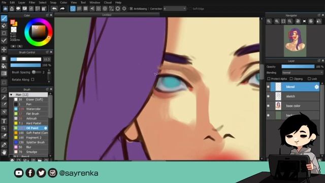Viewport: 325px width, 183px height.
Task: Click the Redo arrow in toolbar
Action: (62, 9)
